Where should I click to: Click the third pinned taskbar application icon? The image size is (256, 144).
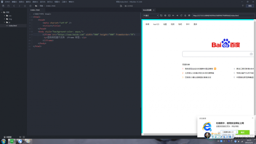(28, 141)
